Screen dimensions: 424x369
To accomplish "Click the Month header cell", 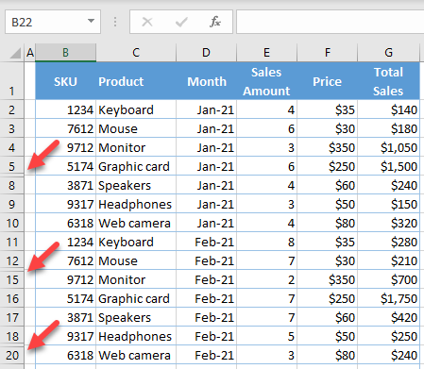I will tap(206, 81).
